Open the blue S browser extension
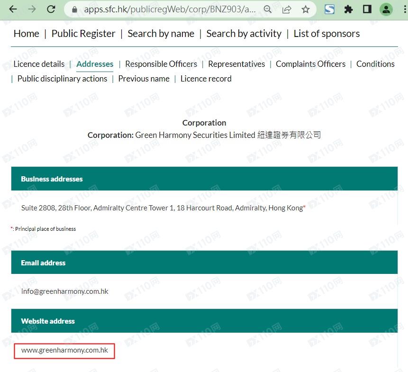The image size is (408, 372). pos(329,9)
